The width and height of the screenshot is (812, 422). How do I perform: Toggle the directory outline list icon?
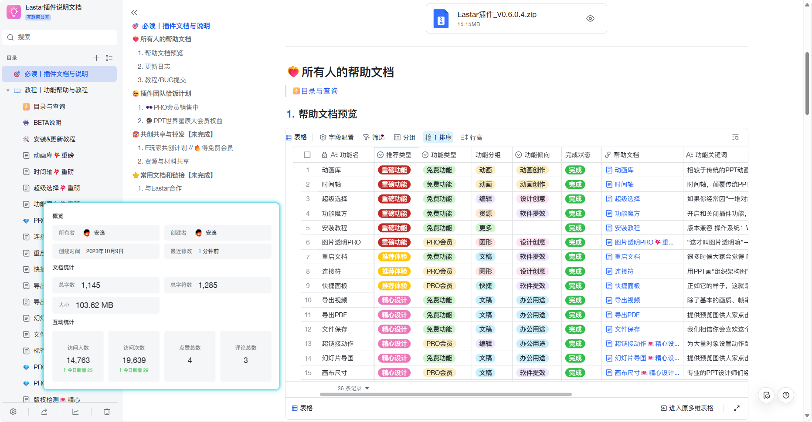(109, 58)
